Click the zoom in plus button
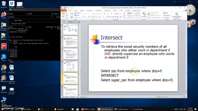Screen dimensions: 198x111 (182, 97)
